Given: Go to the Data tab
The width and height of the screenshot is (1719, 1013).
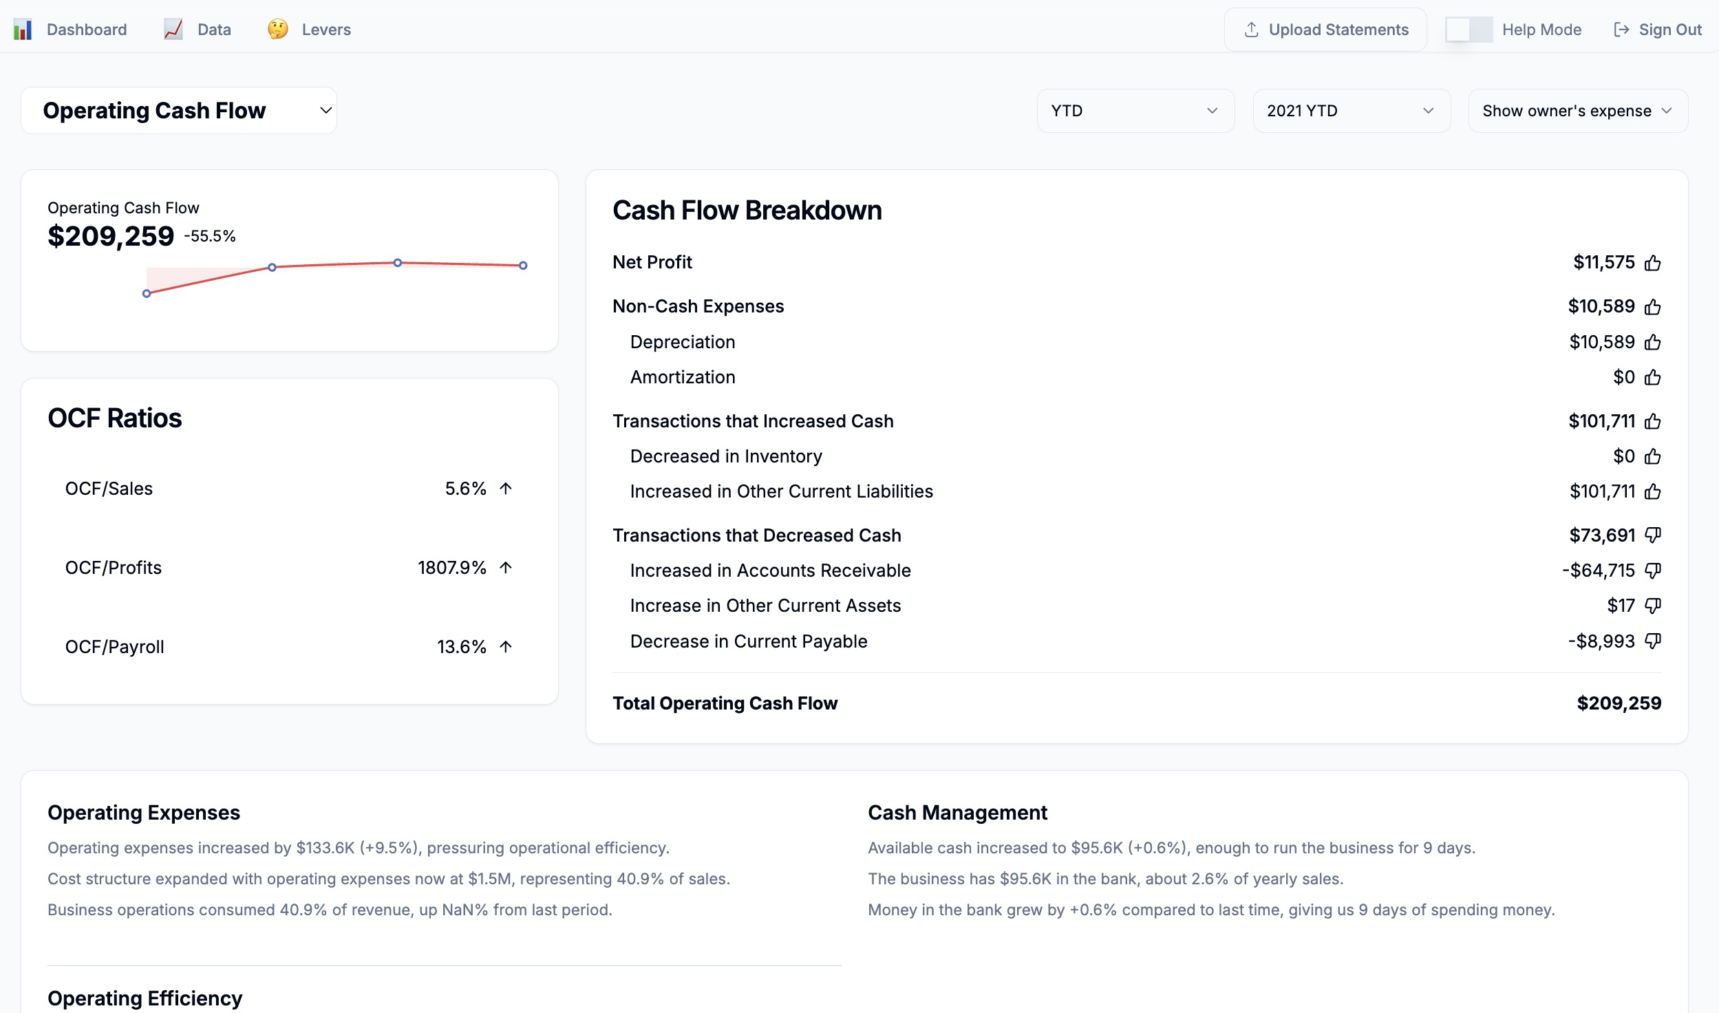Looking at the screenshot, I should tap(213, 30).
